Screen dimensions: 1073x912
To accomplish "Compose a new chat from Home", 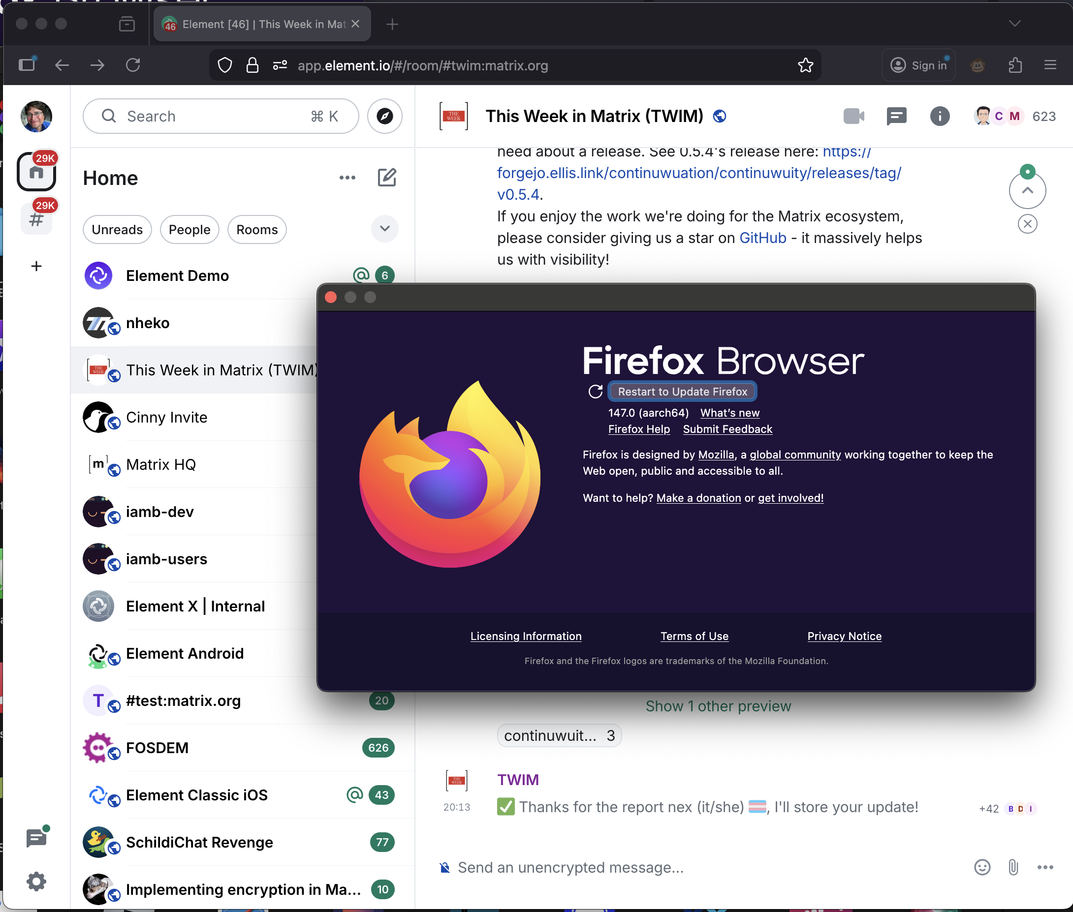I will pos(387,178).
